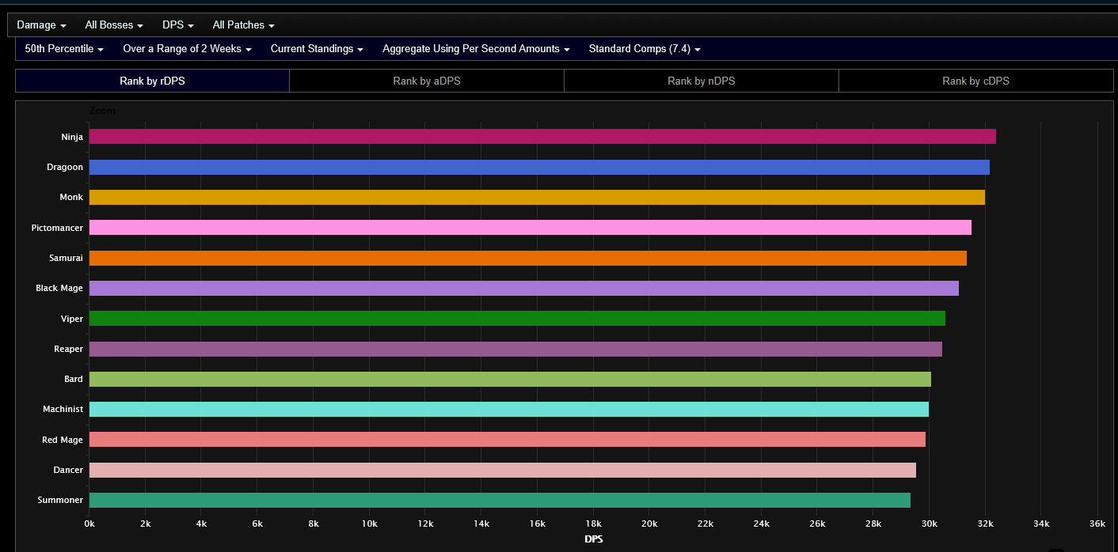Viewport: 1118px width, 552px height.
Task: Click the Viper axis label
Action: coord(72,319)
